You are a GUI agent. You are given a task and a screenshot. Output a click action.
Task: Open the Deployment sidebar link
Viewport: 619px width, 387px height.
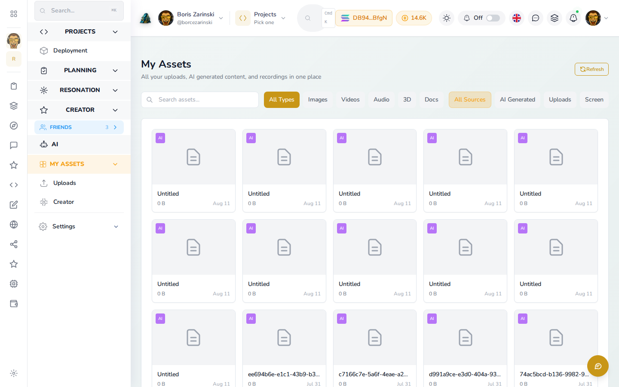[x=79, y=51]
